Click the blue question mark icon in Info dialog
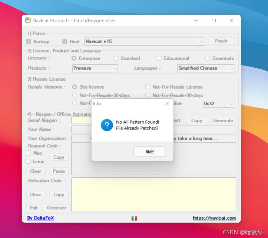The image size is (268, 238). [107, 125]
